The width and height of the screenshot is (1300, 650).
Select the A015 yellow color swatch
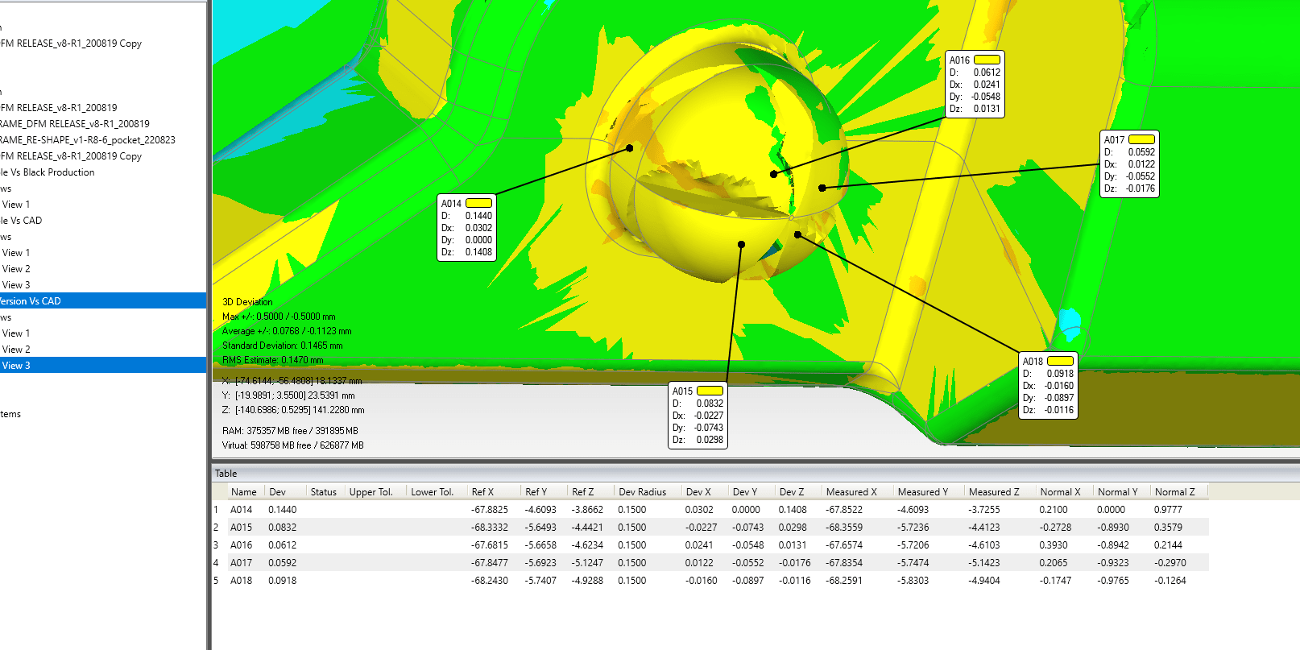(710, 391)
